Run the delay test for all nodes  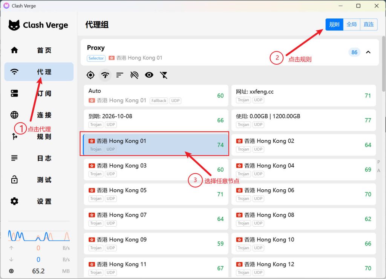pos(105,75)
